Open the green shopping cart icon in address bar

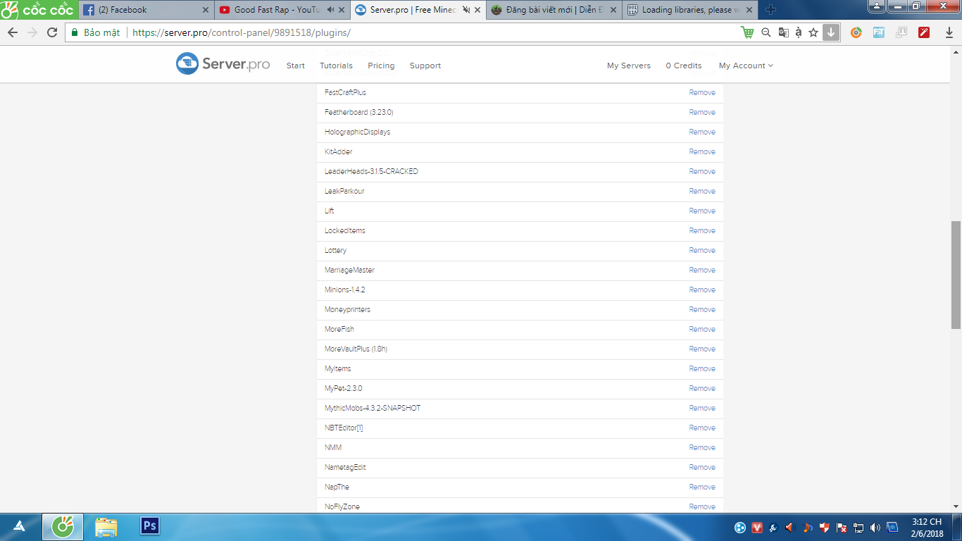(x=747, y=32)
